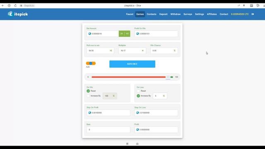Viewport: 265px width, 149px height.
Task: Double the bet with 2X button
Action: 121,34
